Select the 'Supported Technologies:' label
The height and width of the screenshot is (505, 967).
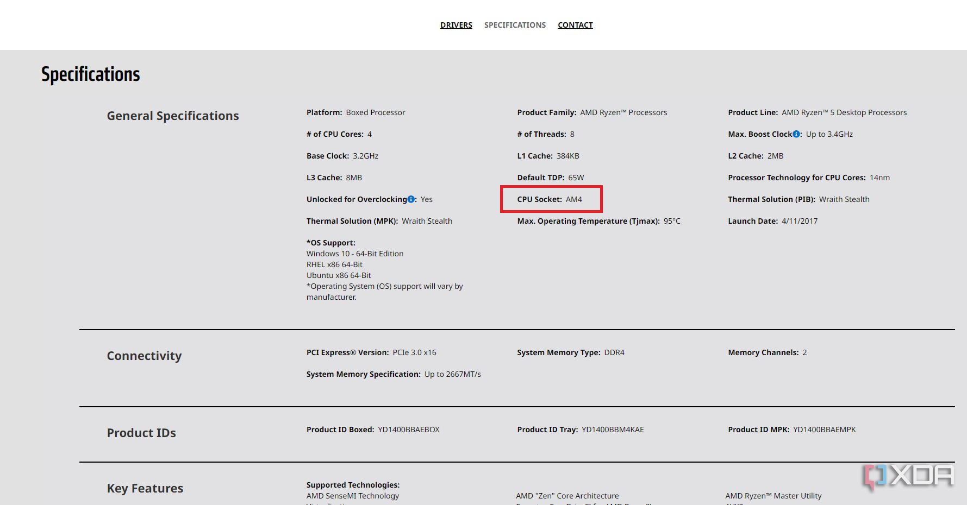[x=353, y=485]
